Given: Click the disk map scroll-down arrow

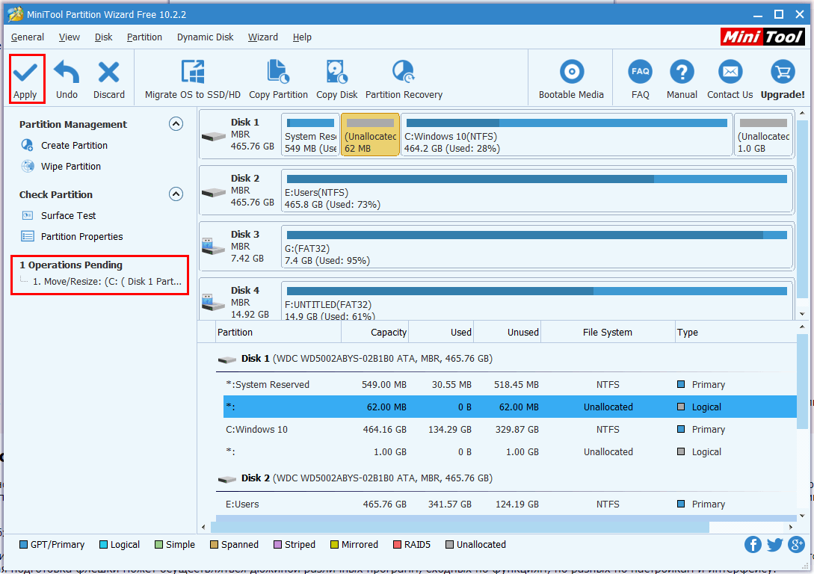Looking at the screenshot, I should point(802,314).
